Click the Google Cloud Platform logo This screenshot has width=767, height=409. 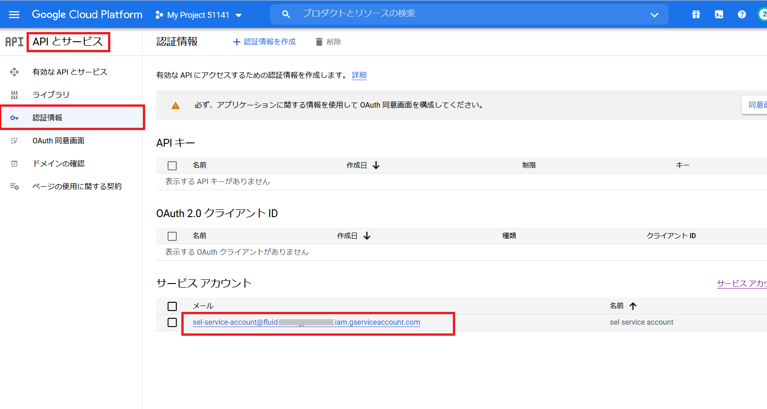(87, 15)
